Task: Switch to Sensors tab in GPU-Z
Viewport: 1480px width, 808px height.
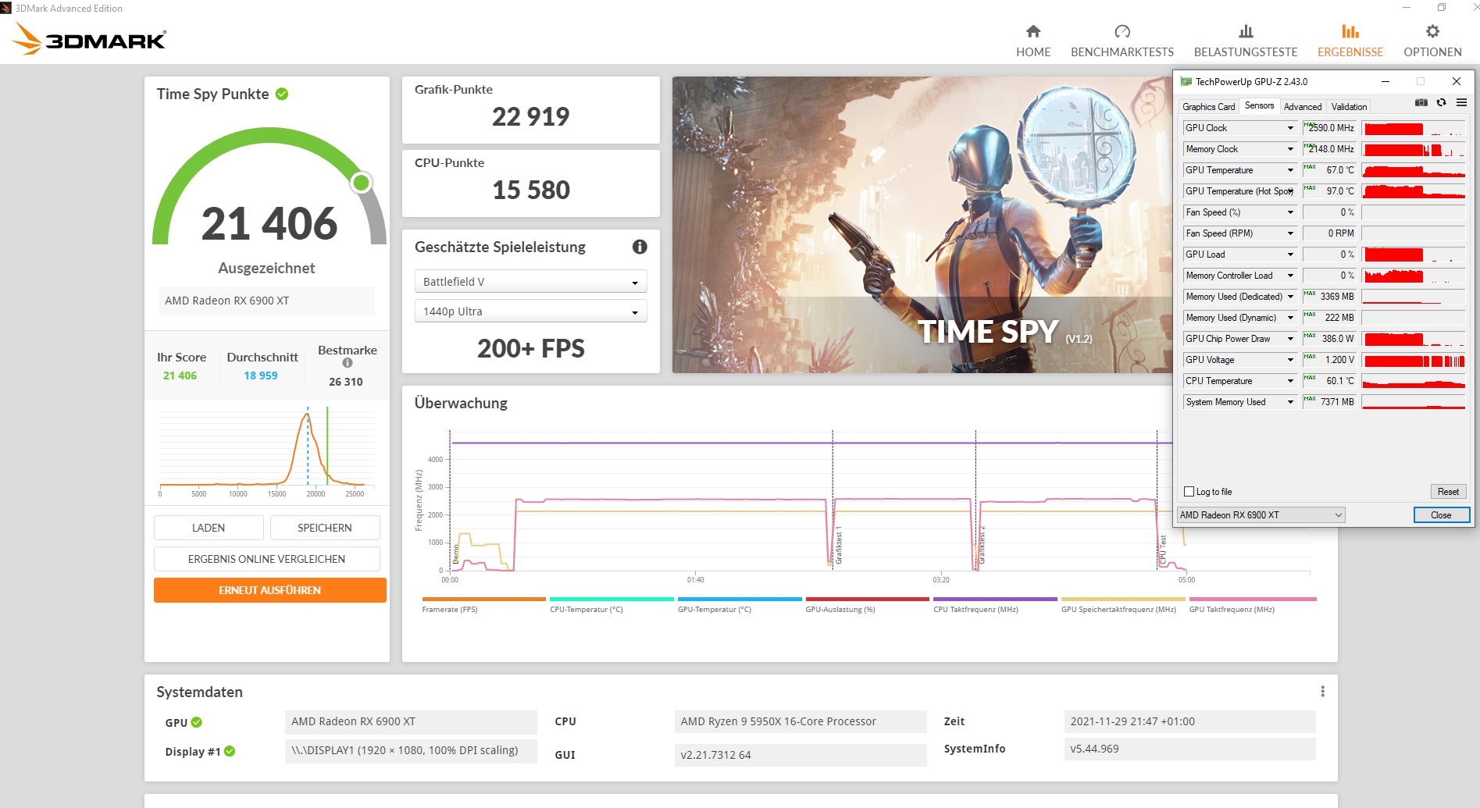Action: point(1259,105)
